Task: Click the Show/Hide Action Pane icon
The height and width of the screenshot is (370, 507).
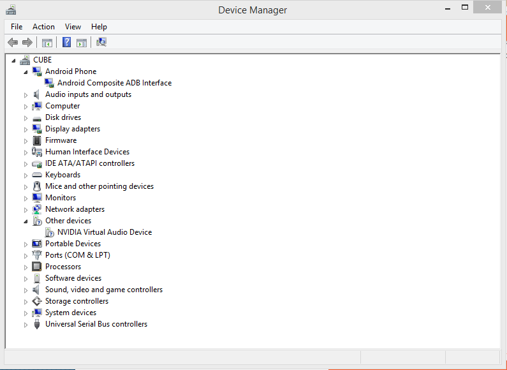Action: [x=82, y=43]
